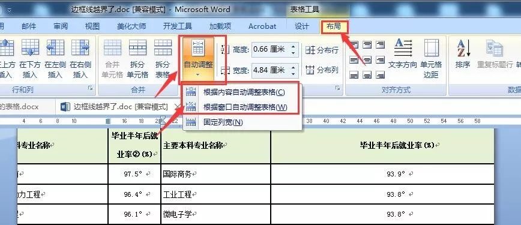Click the Insert Right (在右侧插入) icon
The height and width of the screenshot is (225, 521).
click(x=80, y=48)
